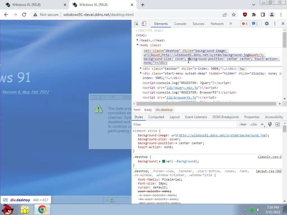Click the Not secure warning indicator
The width and height of the screenshot is (287, 215).
point(46,15)
